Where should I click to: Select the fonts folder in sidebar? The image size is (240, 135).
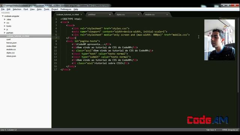tap(9, 26)
